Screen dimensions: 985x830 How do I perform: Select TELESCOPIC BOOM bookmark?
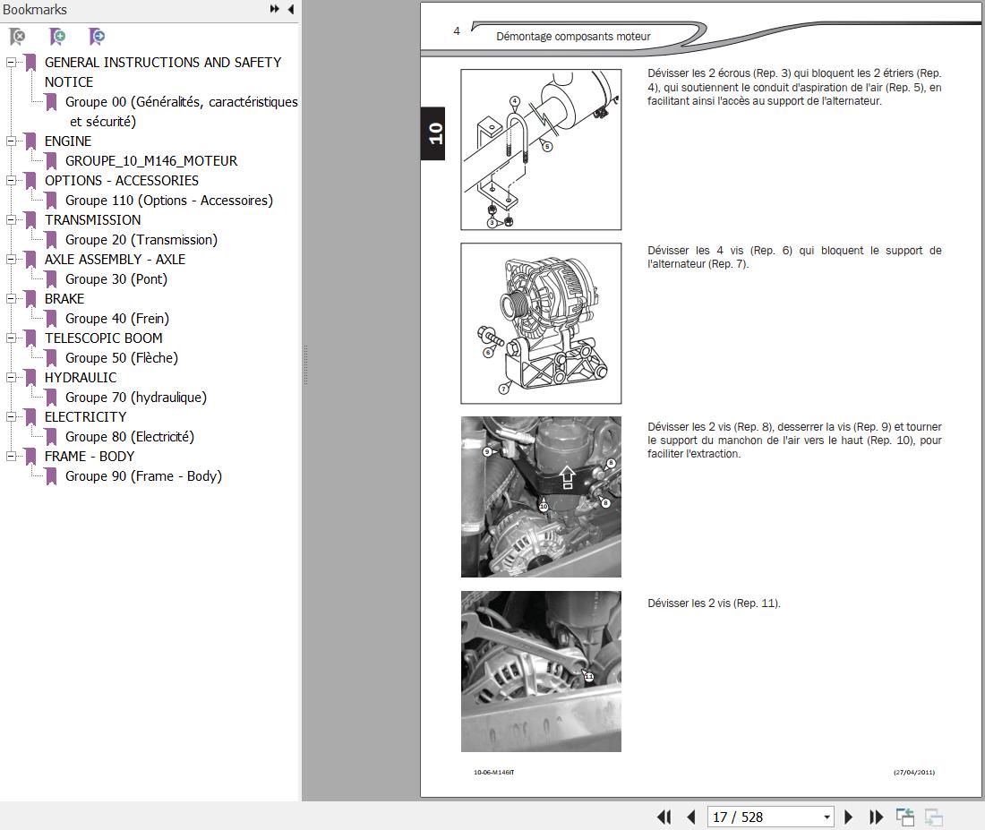click(x=104, y=338)
